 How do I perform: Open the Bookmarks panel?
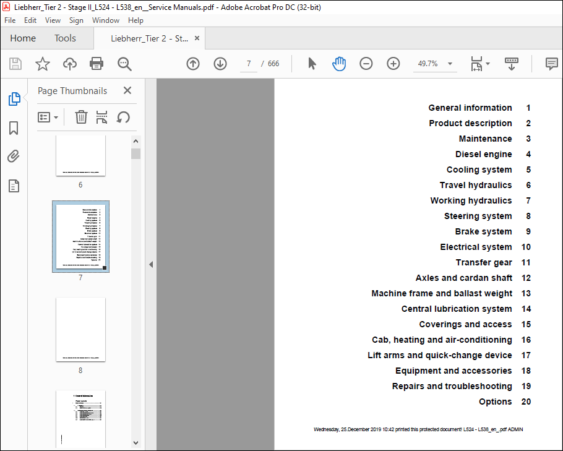[x=14, y=128]
